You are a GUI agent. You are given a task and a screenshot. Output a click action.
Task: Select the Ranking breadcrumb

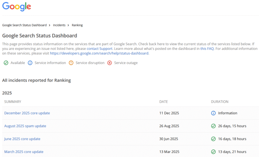pyautogui.click(x=77, y=25)
